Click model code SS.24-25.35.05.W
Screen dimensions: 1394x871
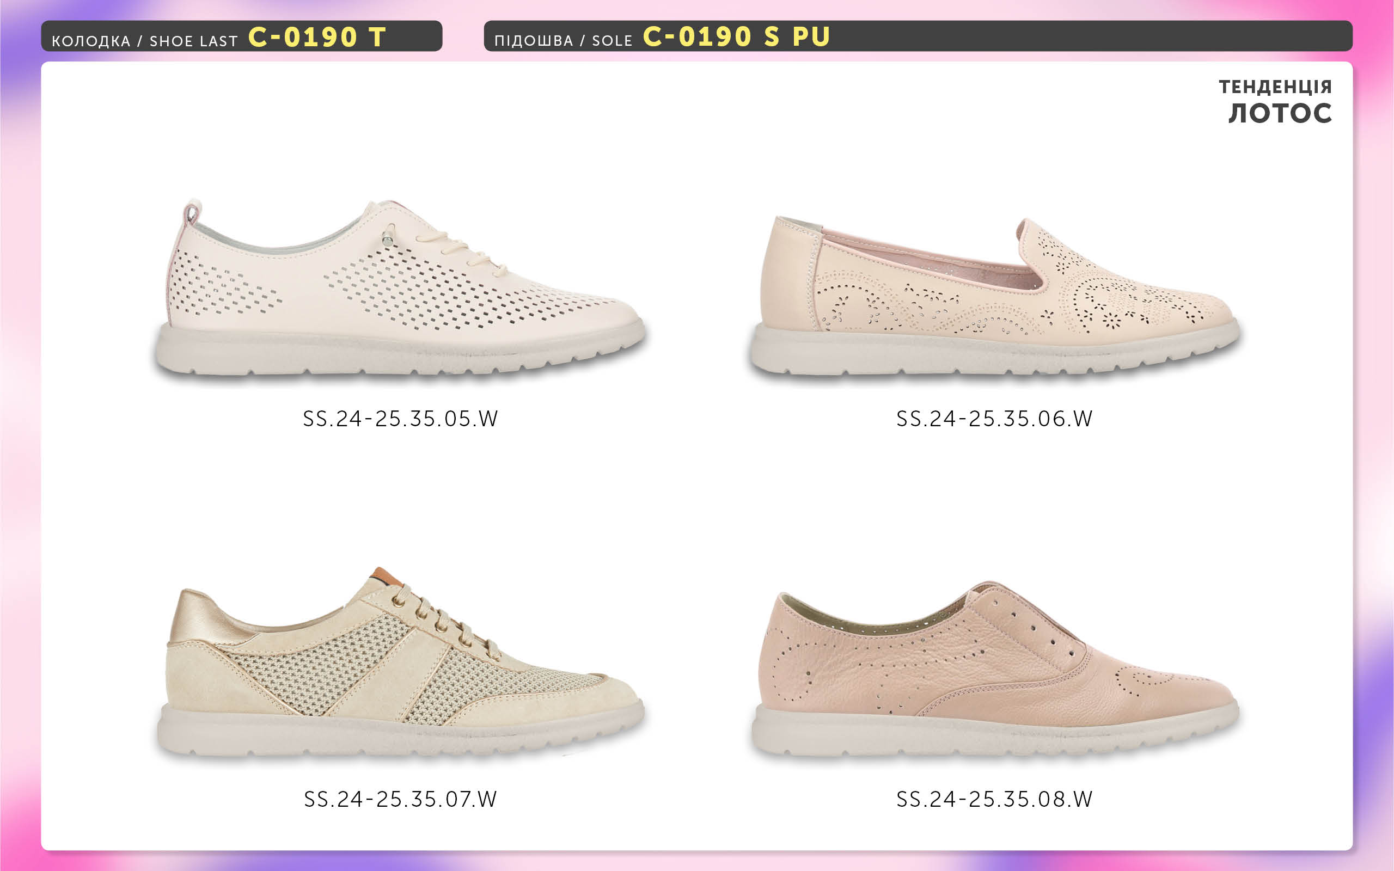tap(400, 419)
